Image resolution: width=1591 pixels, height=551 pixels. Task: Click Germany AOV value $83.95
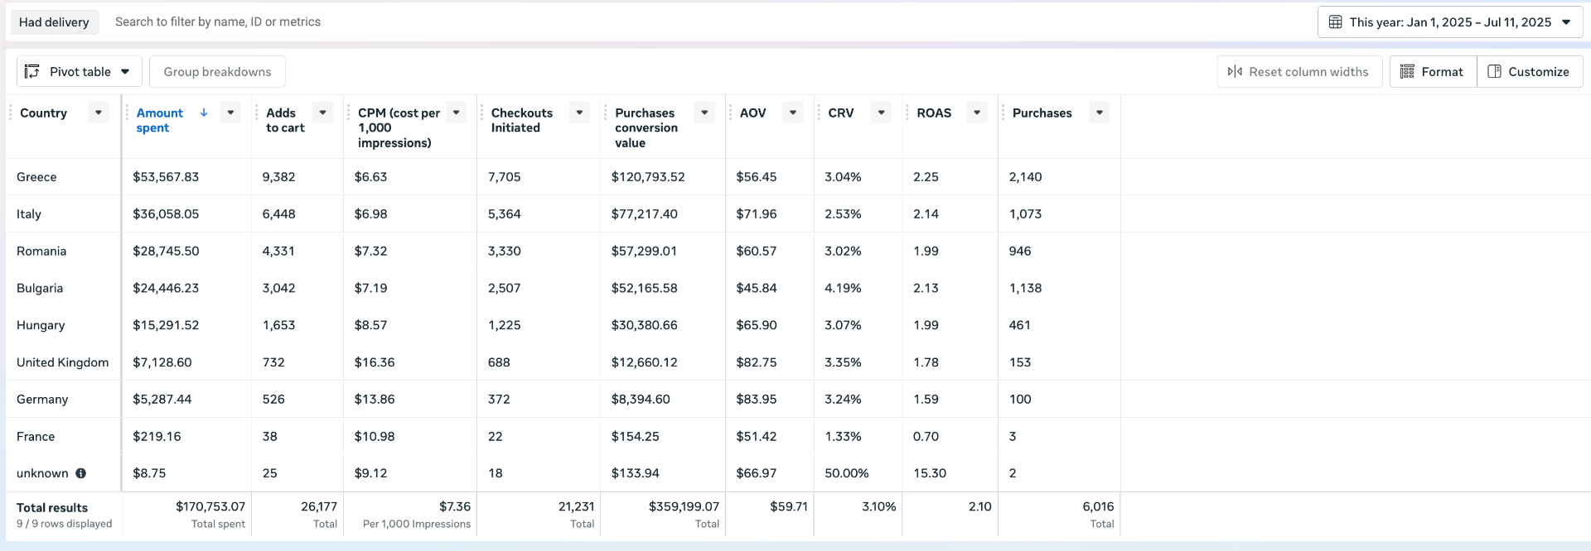pyautogui.click(x=757, y=400)
